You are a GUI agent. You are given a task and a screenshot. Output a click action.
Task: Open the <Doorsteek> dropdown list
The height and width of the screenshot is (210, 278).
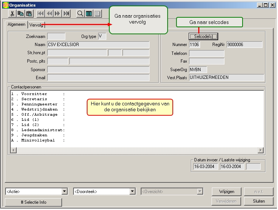click(133, 192)
